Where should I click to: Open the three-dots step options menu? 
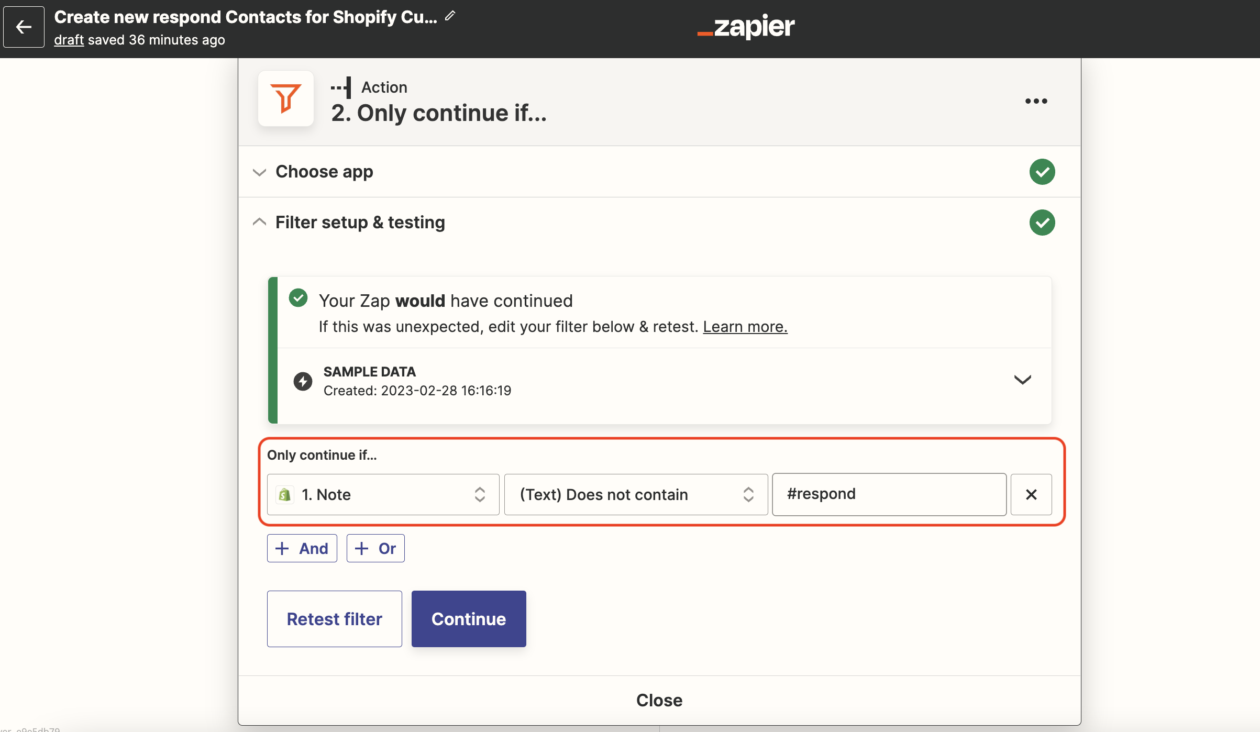click(x=1036, y=101)
